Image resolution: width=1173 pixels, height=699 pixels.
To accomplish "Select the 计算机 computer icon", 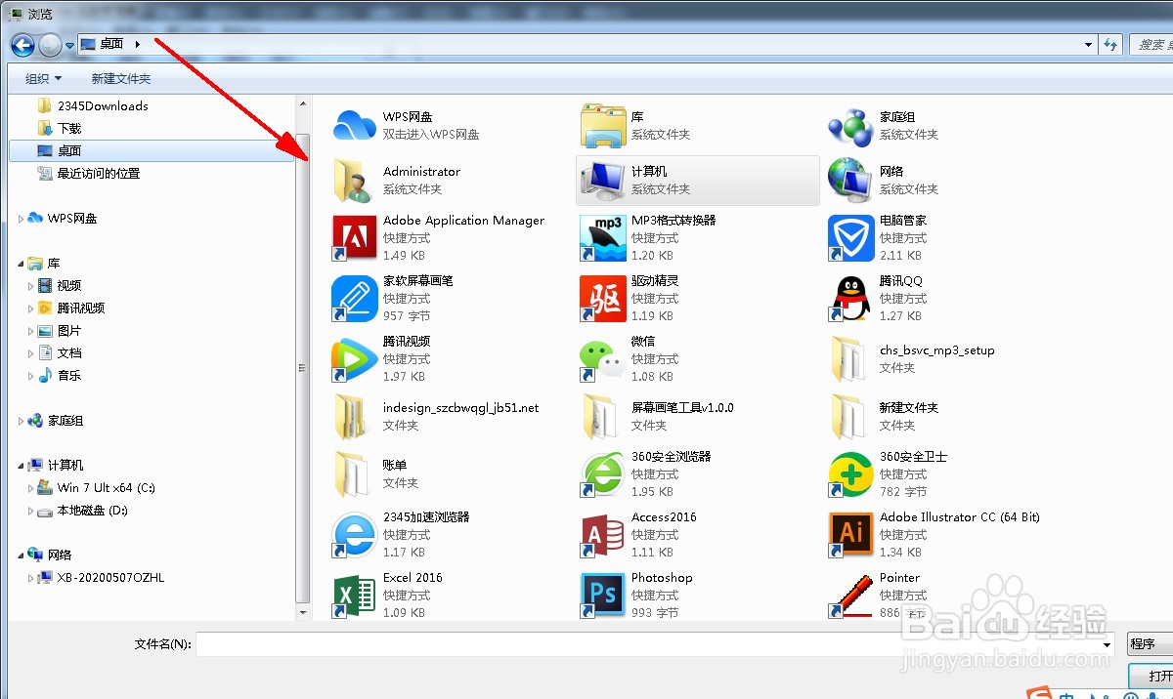I will coord(603,180).
